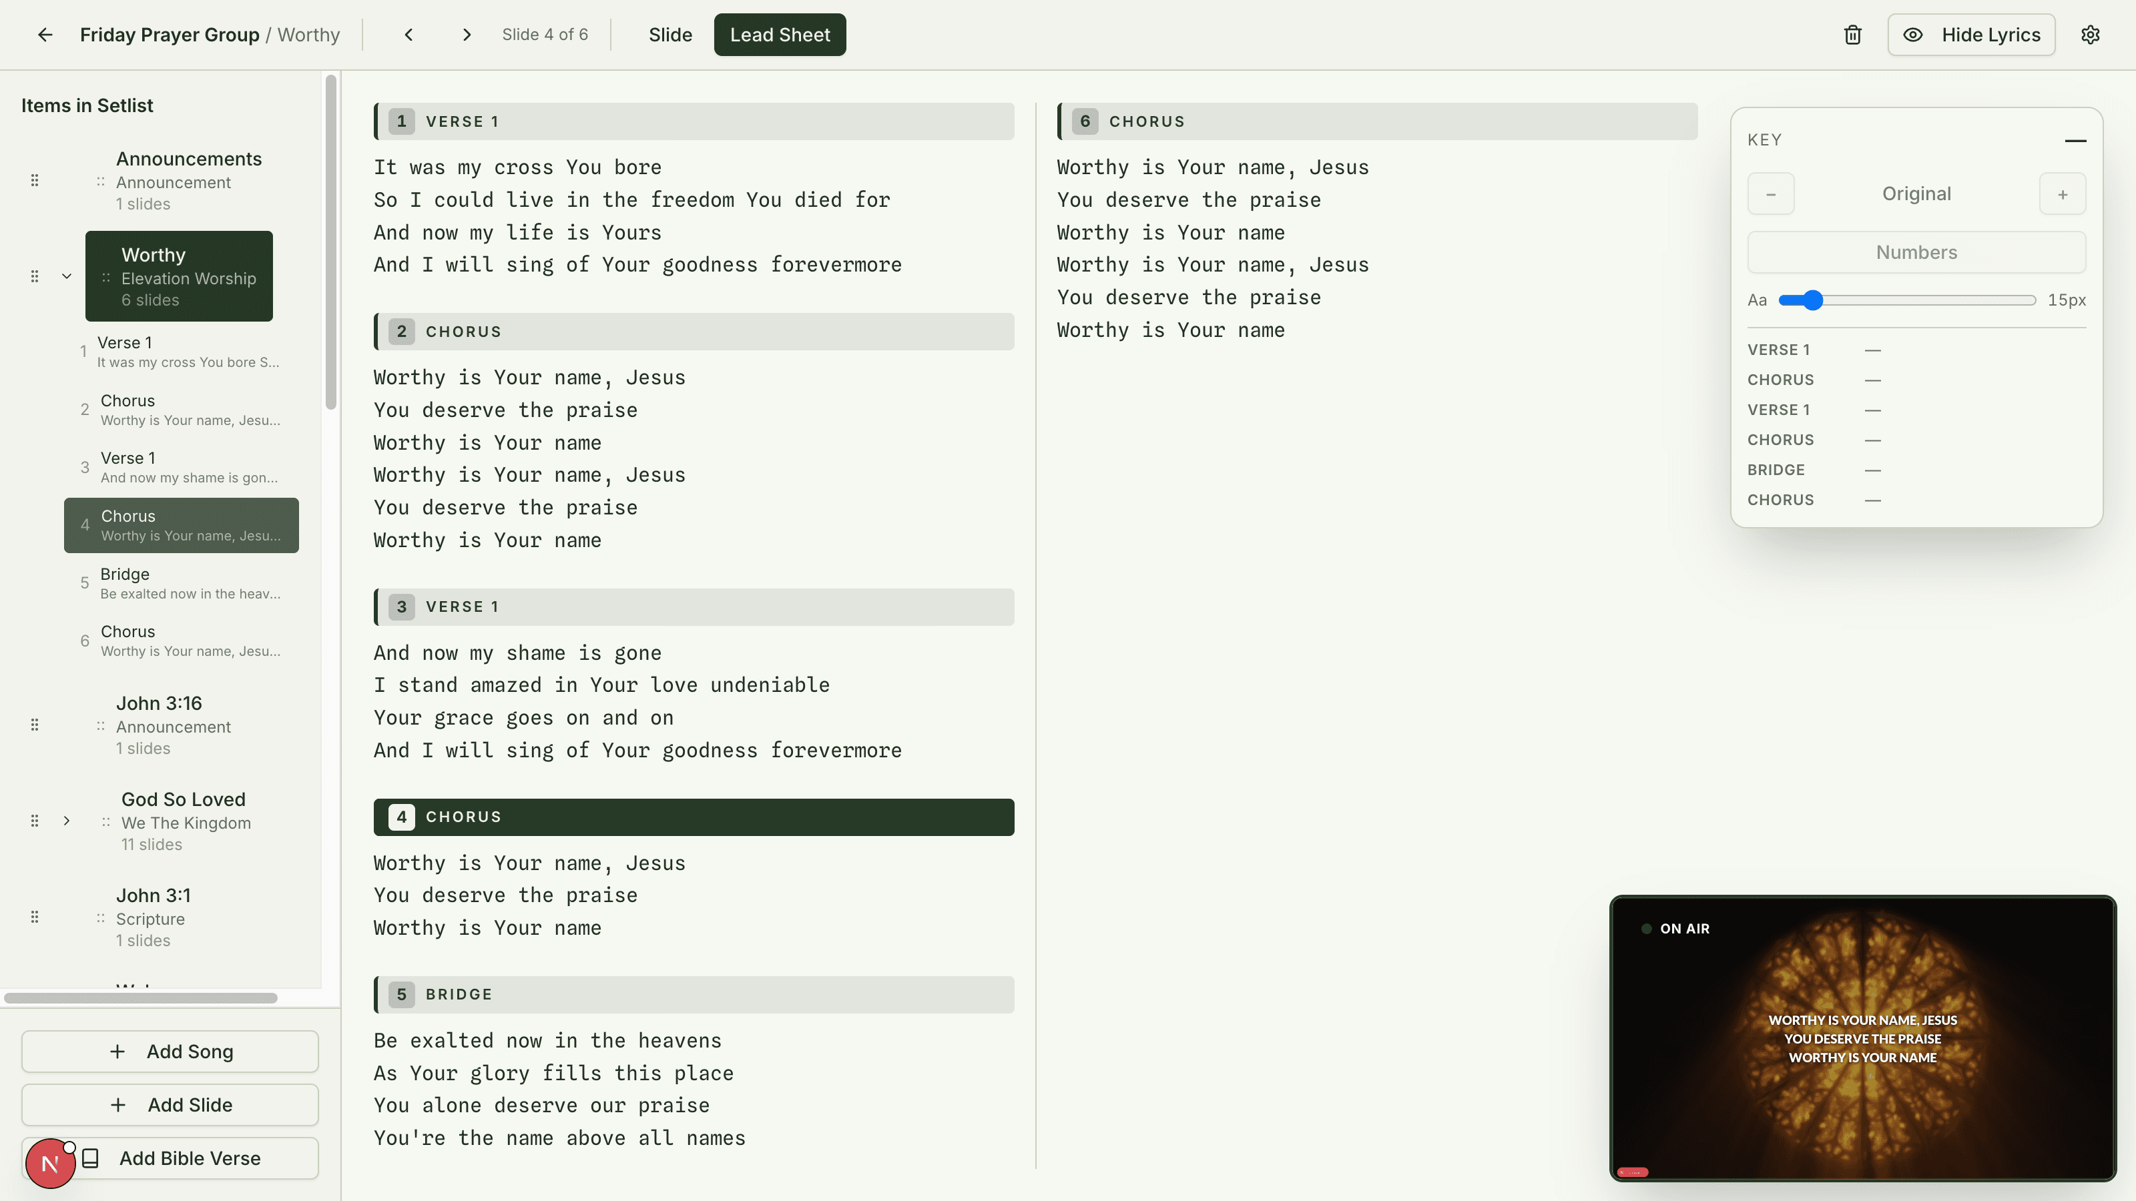
Task: Go to previous slide chevron
Action: pos(409,35)
